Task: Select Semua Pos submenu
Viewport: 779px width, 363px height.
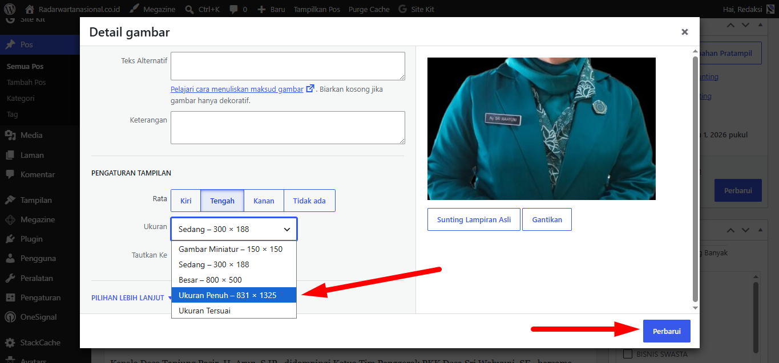Action: click(25, 66)
